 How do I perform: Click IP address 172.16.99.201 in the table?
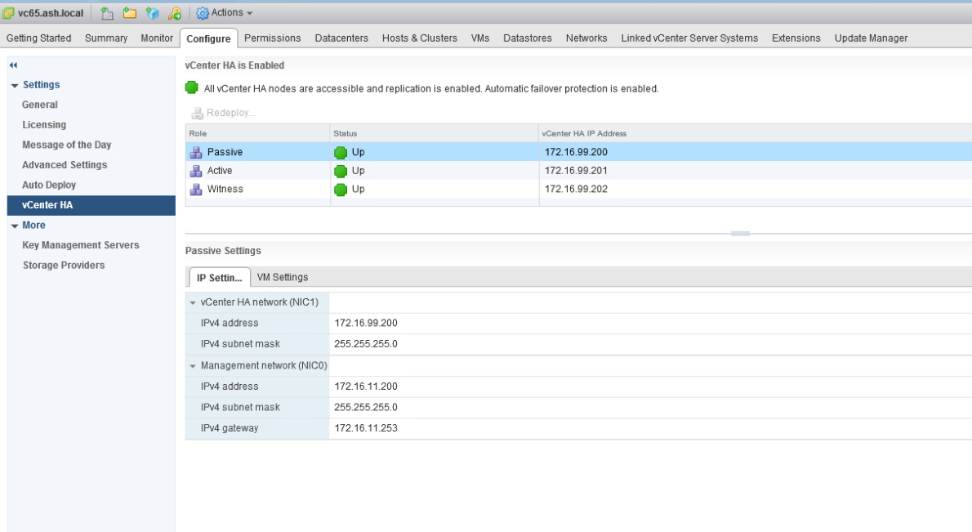[x=576, y=171]
